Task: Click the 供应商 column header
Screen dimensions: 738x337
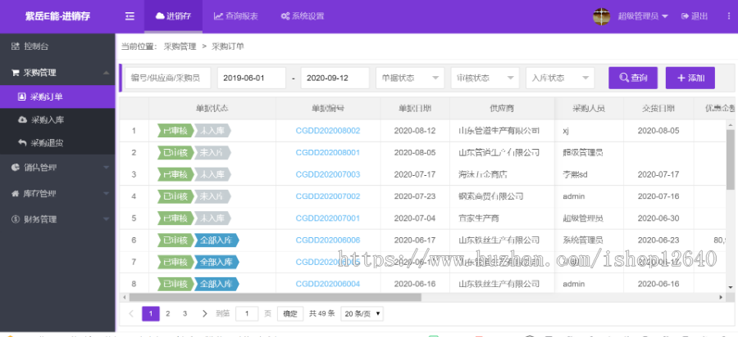Action: pyautogui.click(x=502, y=109)
